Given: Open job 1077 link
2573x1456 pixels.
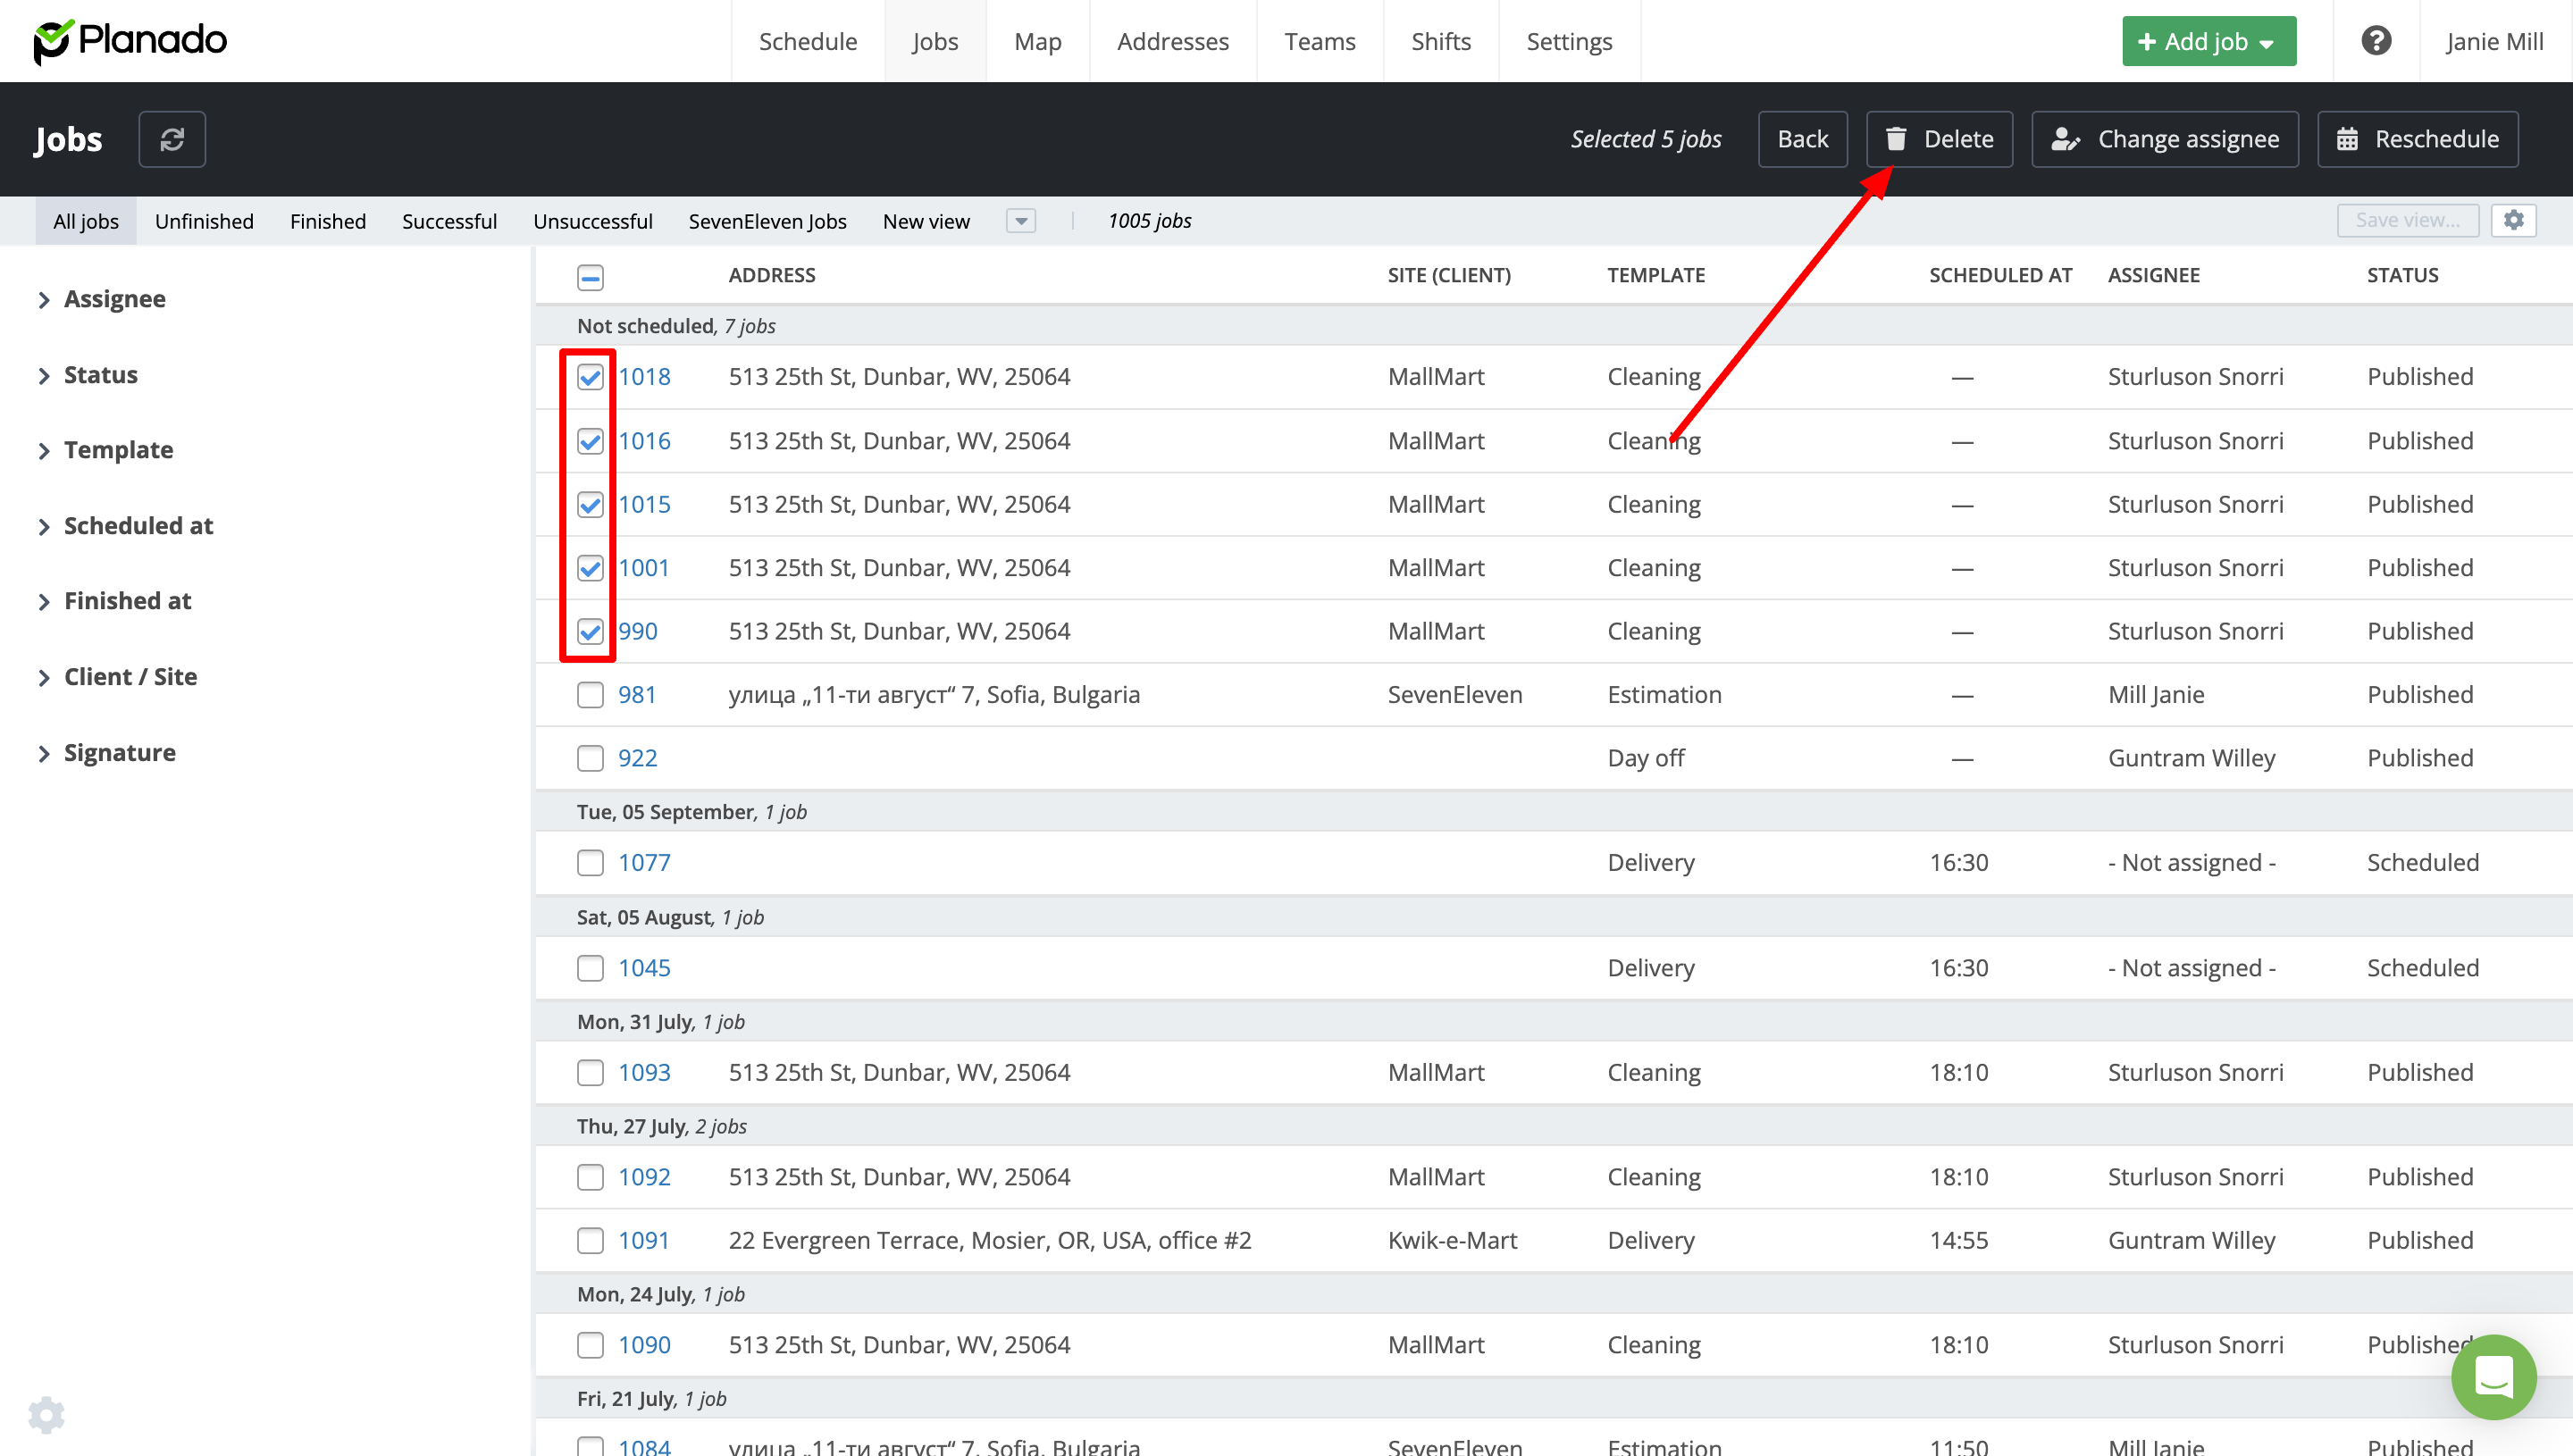Looking at the screenshot, I should [643, 862].
